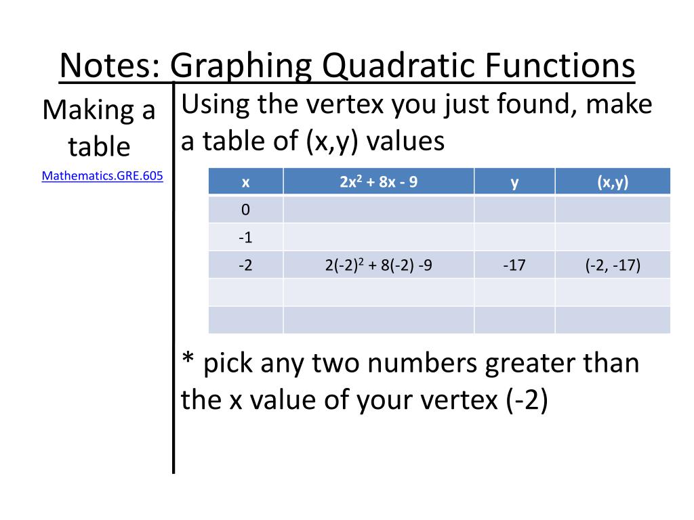
Task: Select the x cell containing -1
Action: [x=245, y=238]
